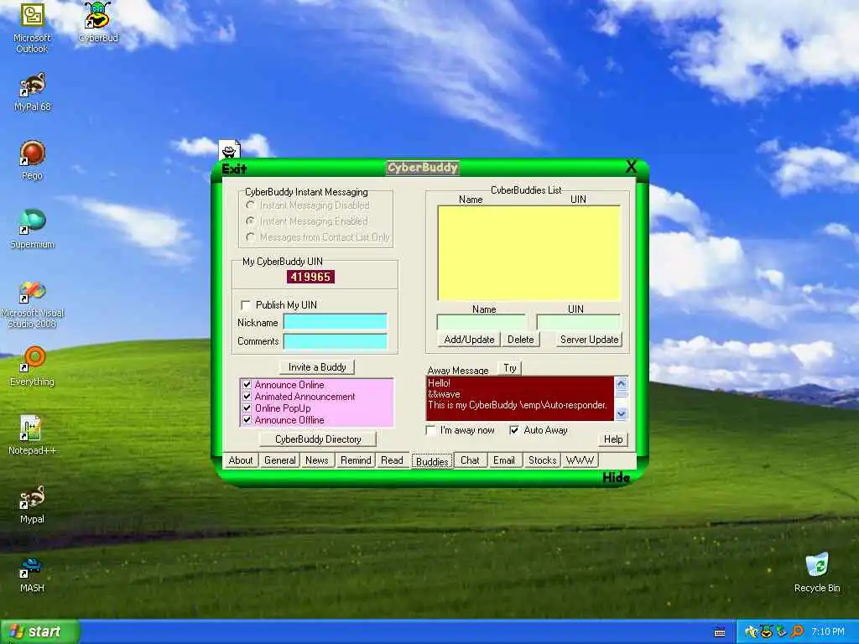
Task: Select the MASH desktop icon
Action: pos(32,574)
